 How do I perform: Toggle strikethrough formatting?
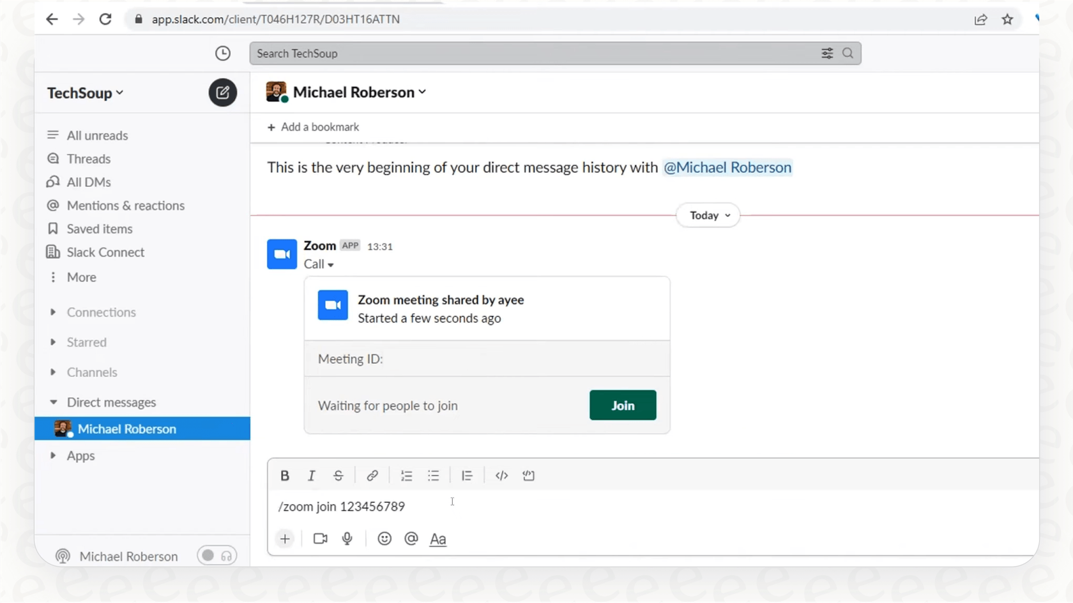338,475
